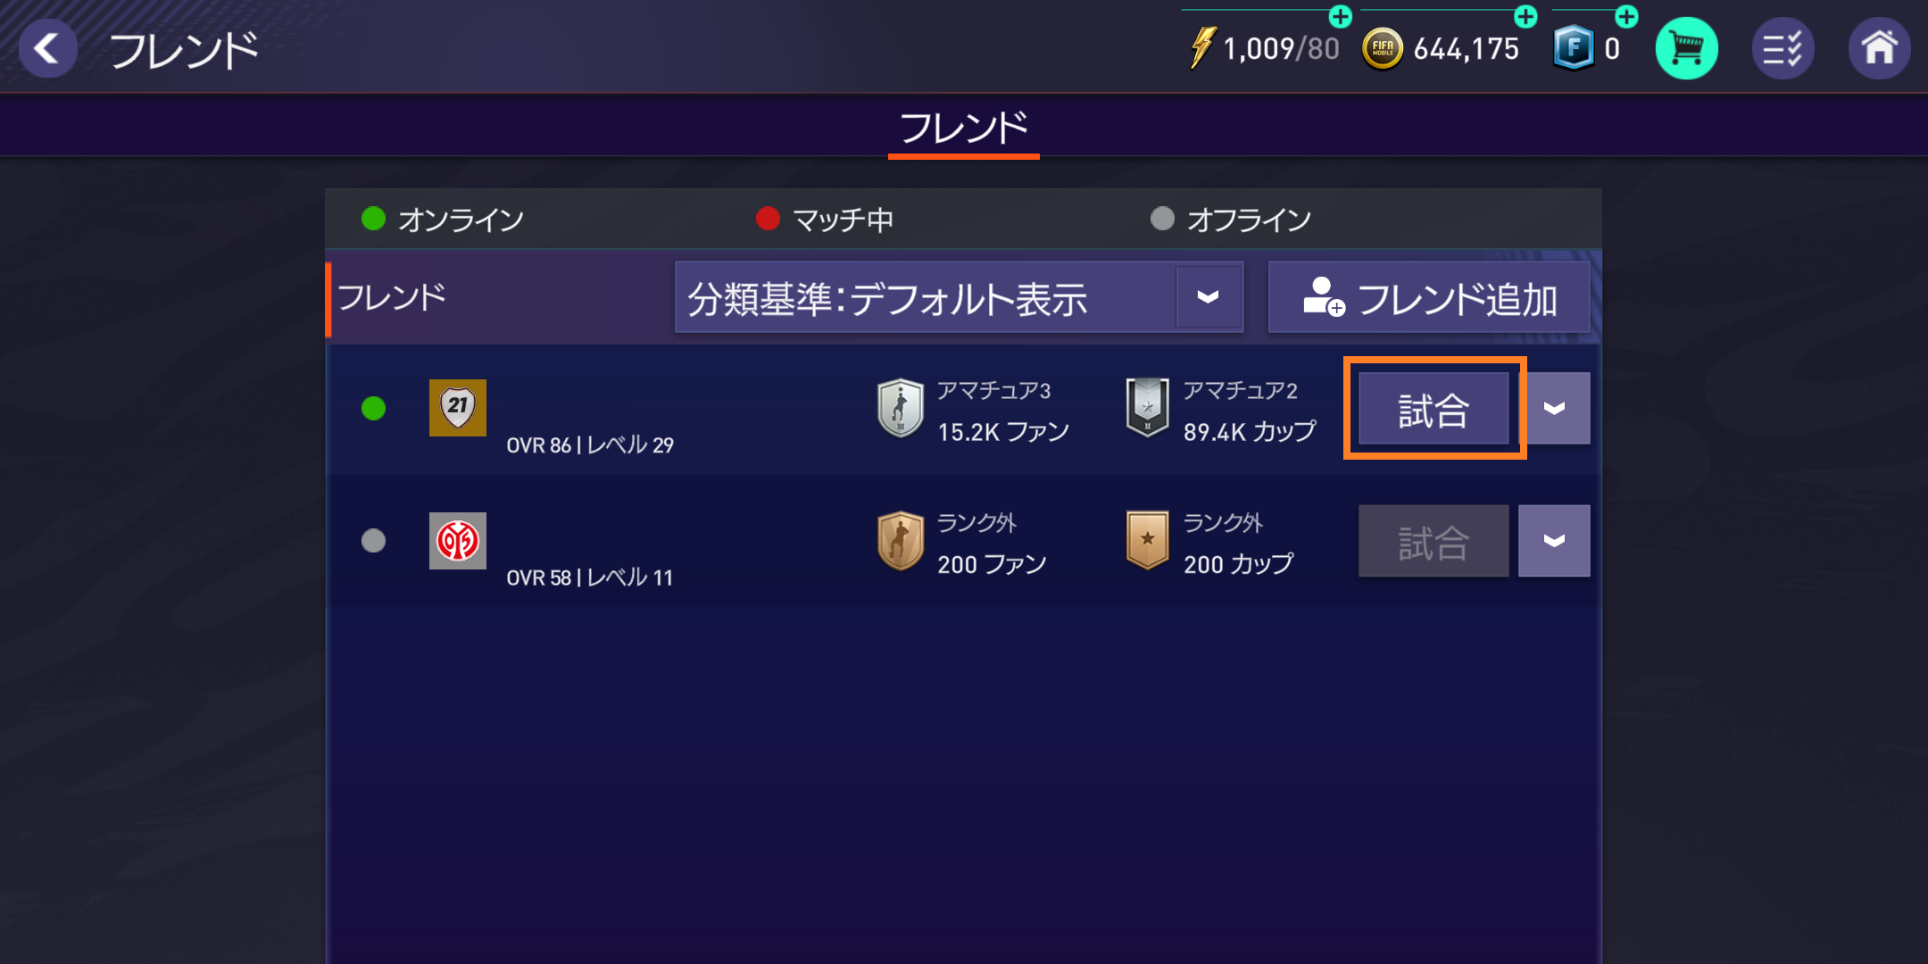This screenshot has width=1928, height=964.
Task: Open the 分類基準 sort dropdown
Action: (959, 297)
